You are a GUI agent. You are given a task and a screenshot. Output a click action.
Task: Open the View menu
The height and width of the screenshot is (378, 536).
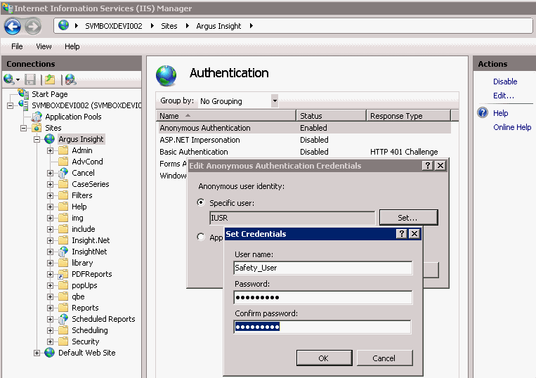pyautogui.click(x=44, y=46)
